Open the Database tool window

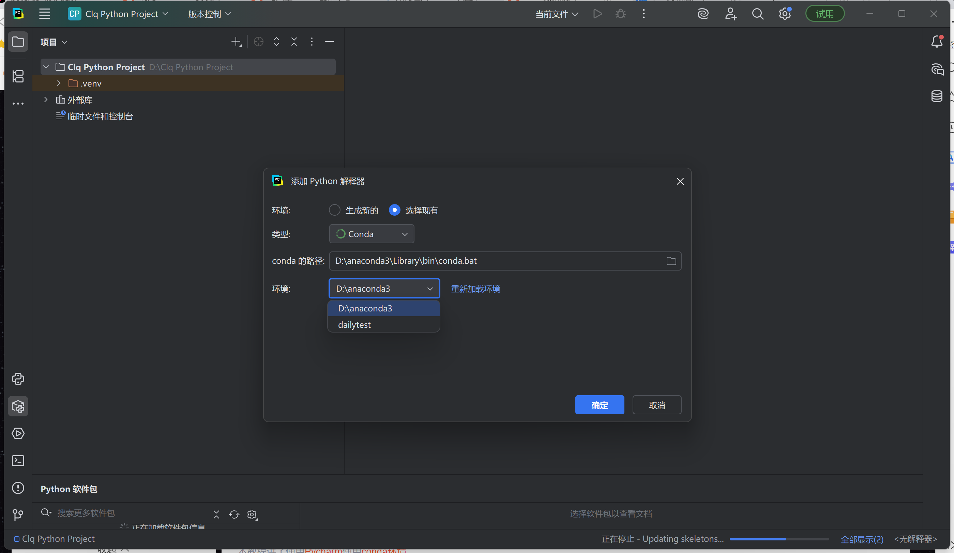937,96
